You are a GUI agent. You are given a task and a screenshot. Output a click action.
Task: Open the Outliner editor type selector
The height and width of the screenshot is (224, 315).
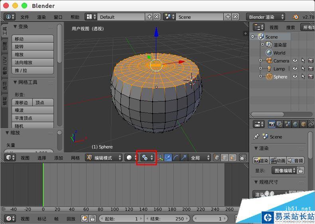pyautogui.click(x=258, y=27)
